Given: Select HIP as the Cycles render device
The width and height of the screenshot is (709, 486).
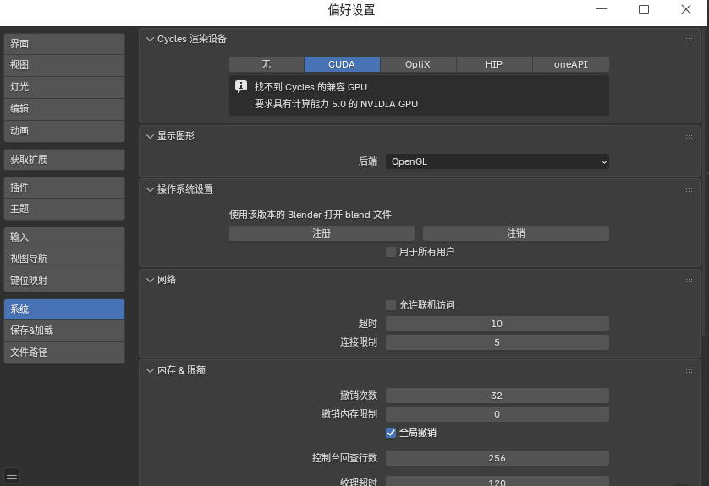Looking at the screenshot, I should tap(494, 64).
